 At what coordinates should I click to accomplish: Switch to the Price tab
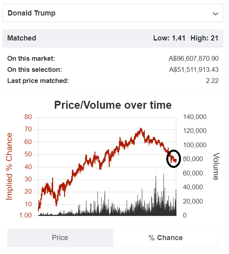60,238
